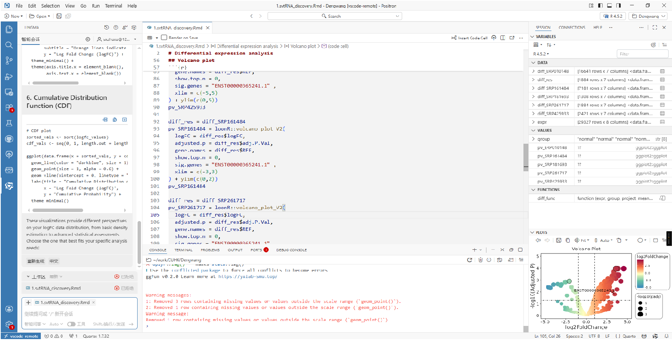Screen dimensions: 672x341
Task: Open Lingma chat history
Action: coord(107,28)
